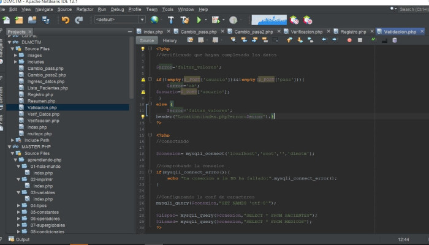Switch editor to History view
Image resolution: width=429 pixels, height=245 pixels.
(170, 40)
